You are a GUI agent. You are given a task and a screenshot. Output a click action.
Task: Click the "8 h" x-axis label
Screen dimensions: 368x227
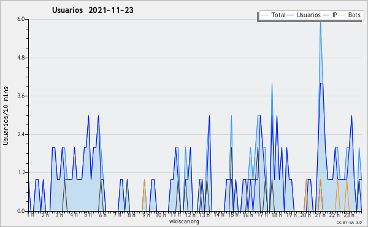coord(131,215)
